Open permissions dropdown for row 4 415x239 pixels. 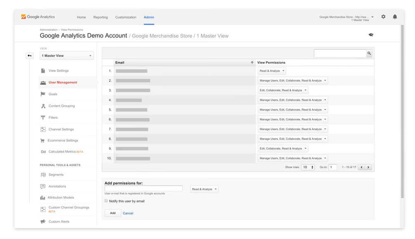[293, 100]
